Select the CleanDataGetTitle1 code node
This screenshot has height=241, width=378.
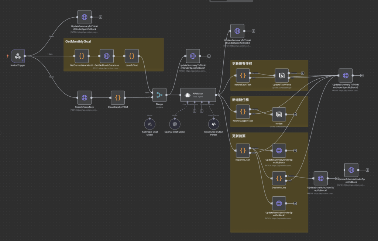click(118, 98)
